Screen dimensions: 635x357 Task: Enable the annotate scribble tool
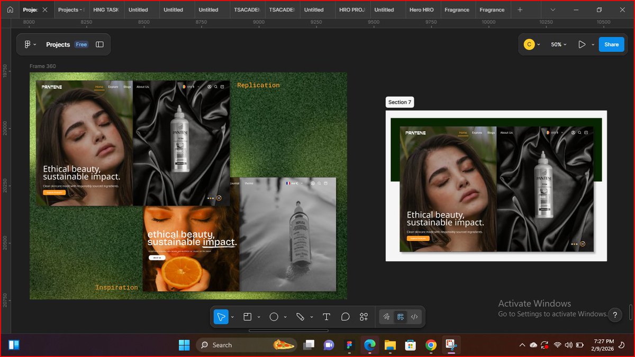point(386,316)
